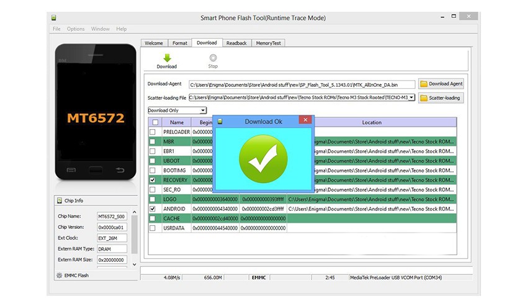This screenshot has height=304, width=525.
Task: Click the Location column header
Action: (372, 122)
